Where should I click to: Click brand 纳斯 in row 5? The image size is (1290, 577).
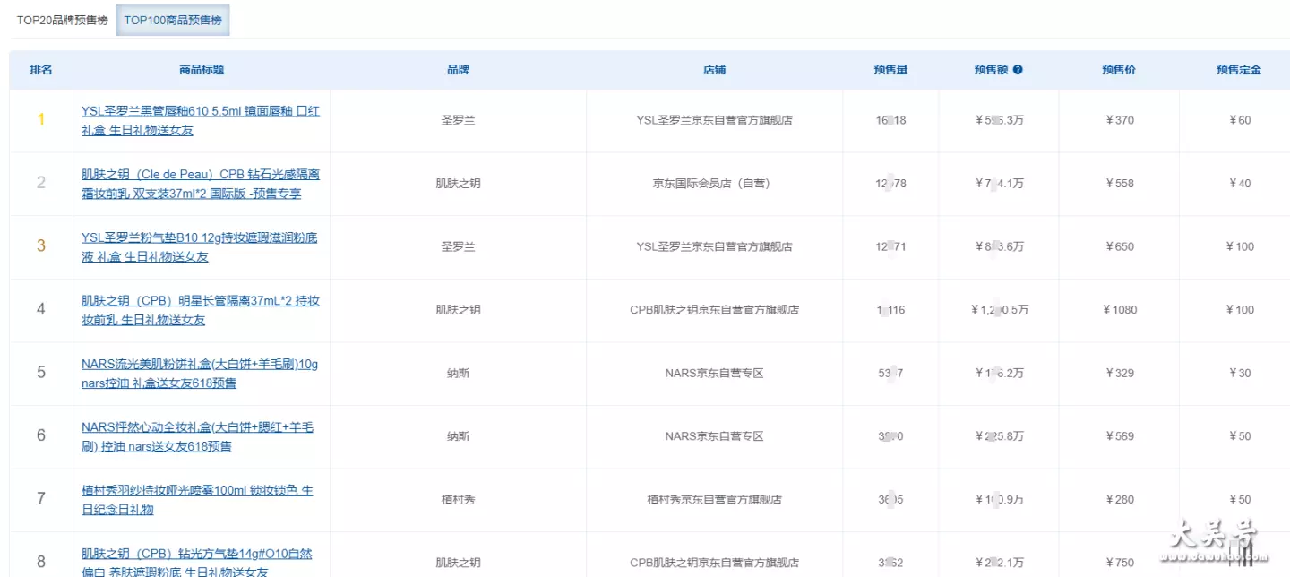click(458, 374)
